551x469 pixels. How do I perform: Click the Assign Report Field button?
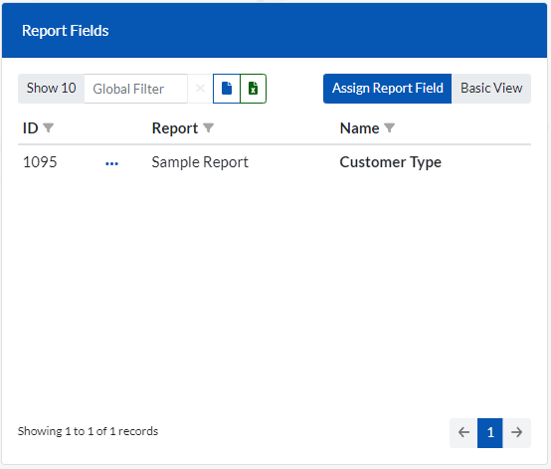click(388, 89)
